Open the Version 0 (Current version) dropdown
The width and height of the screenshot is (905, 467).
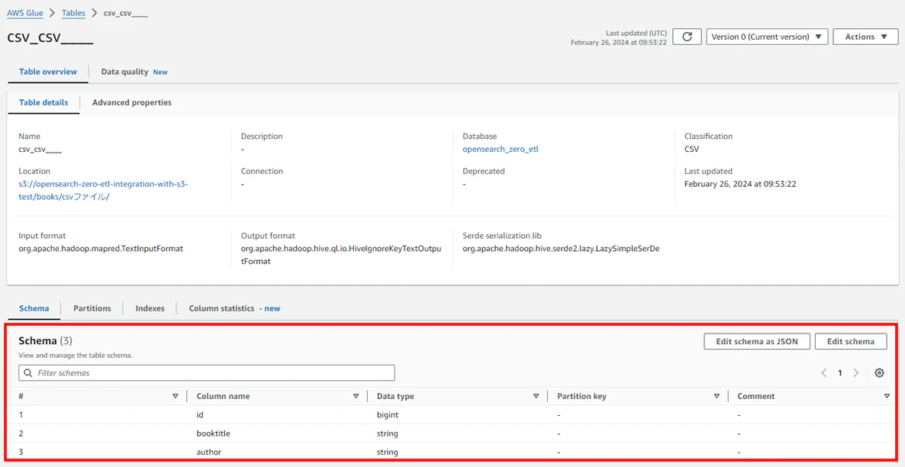tap(767, 37)
